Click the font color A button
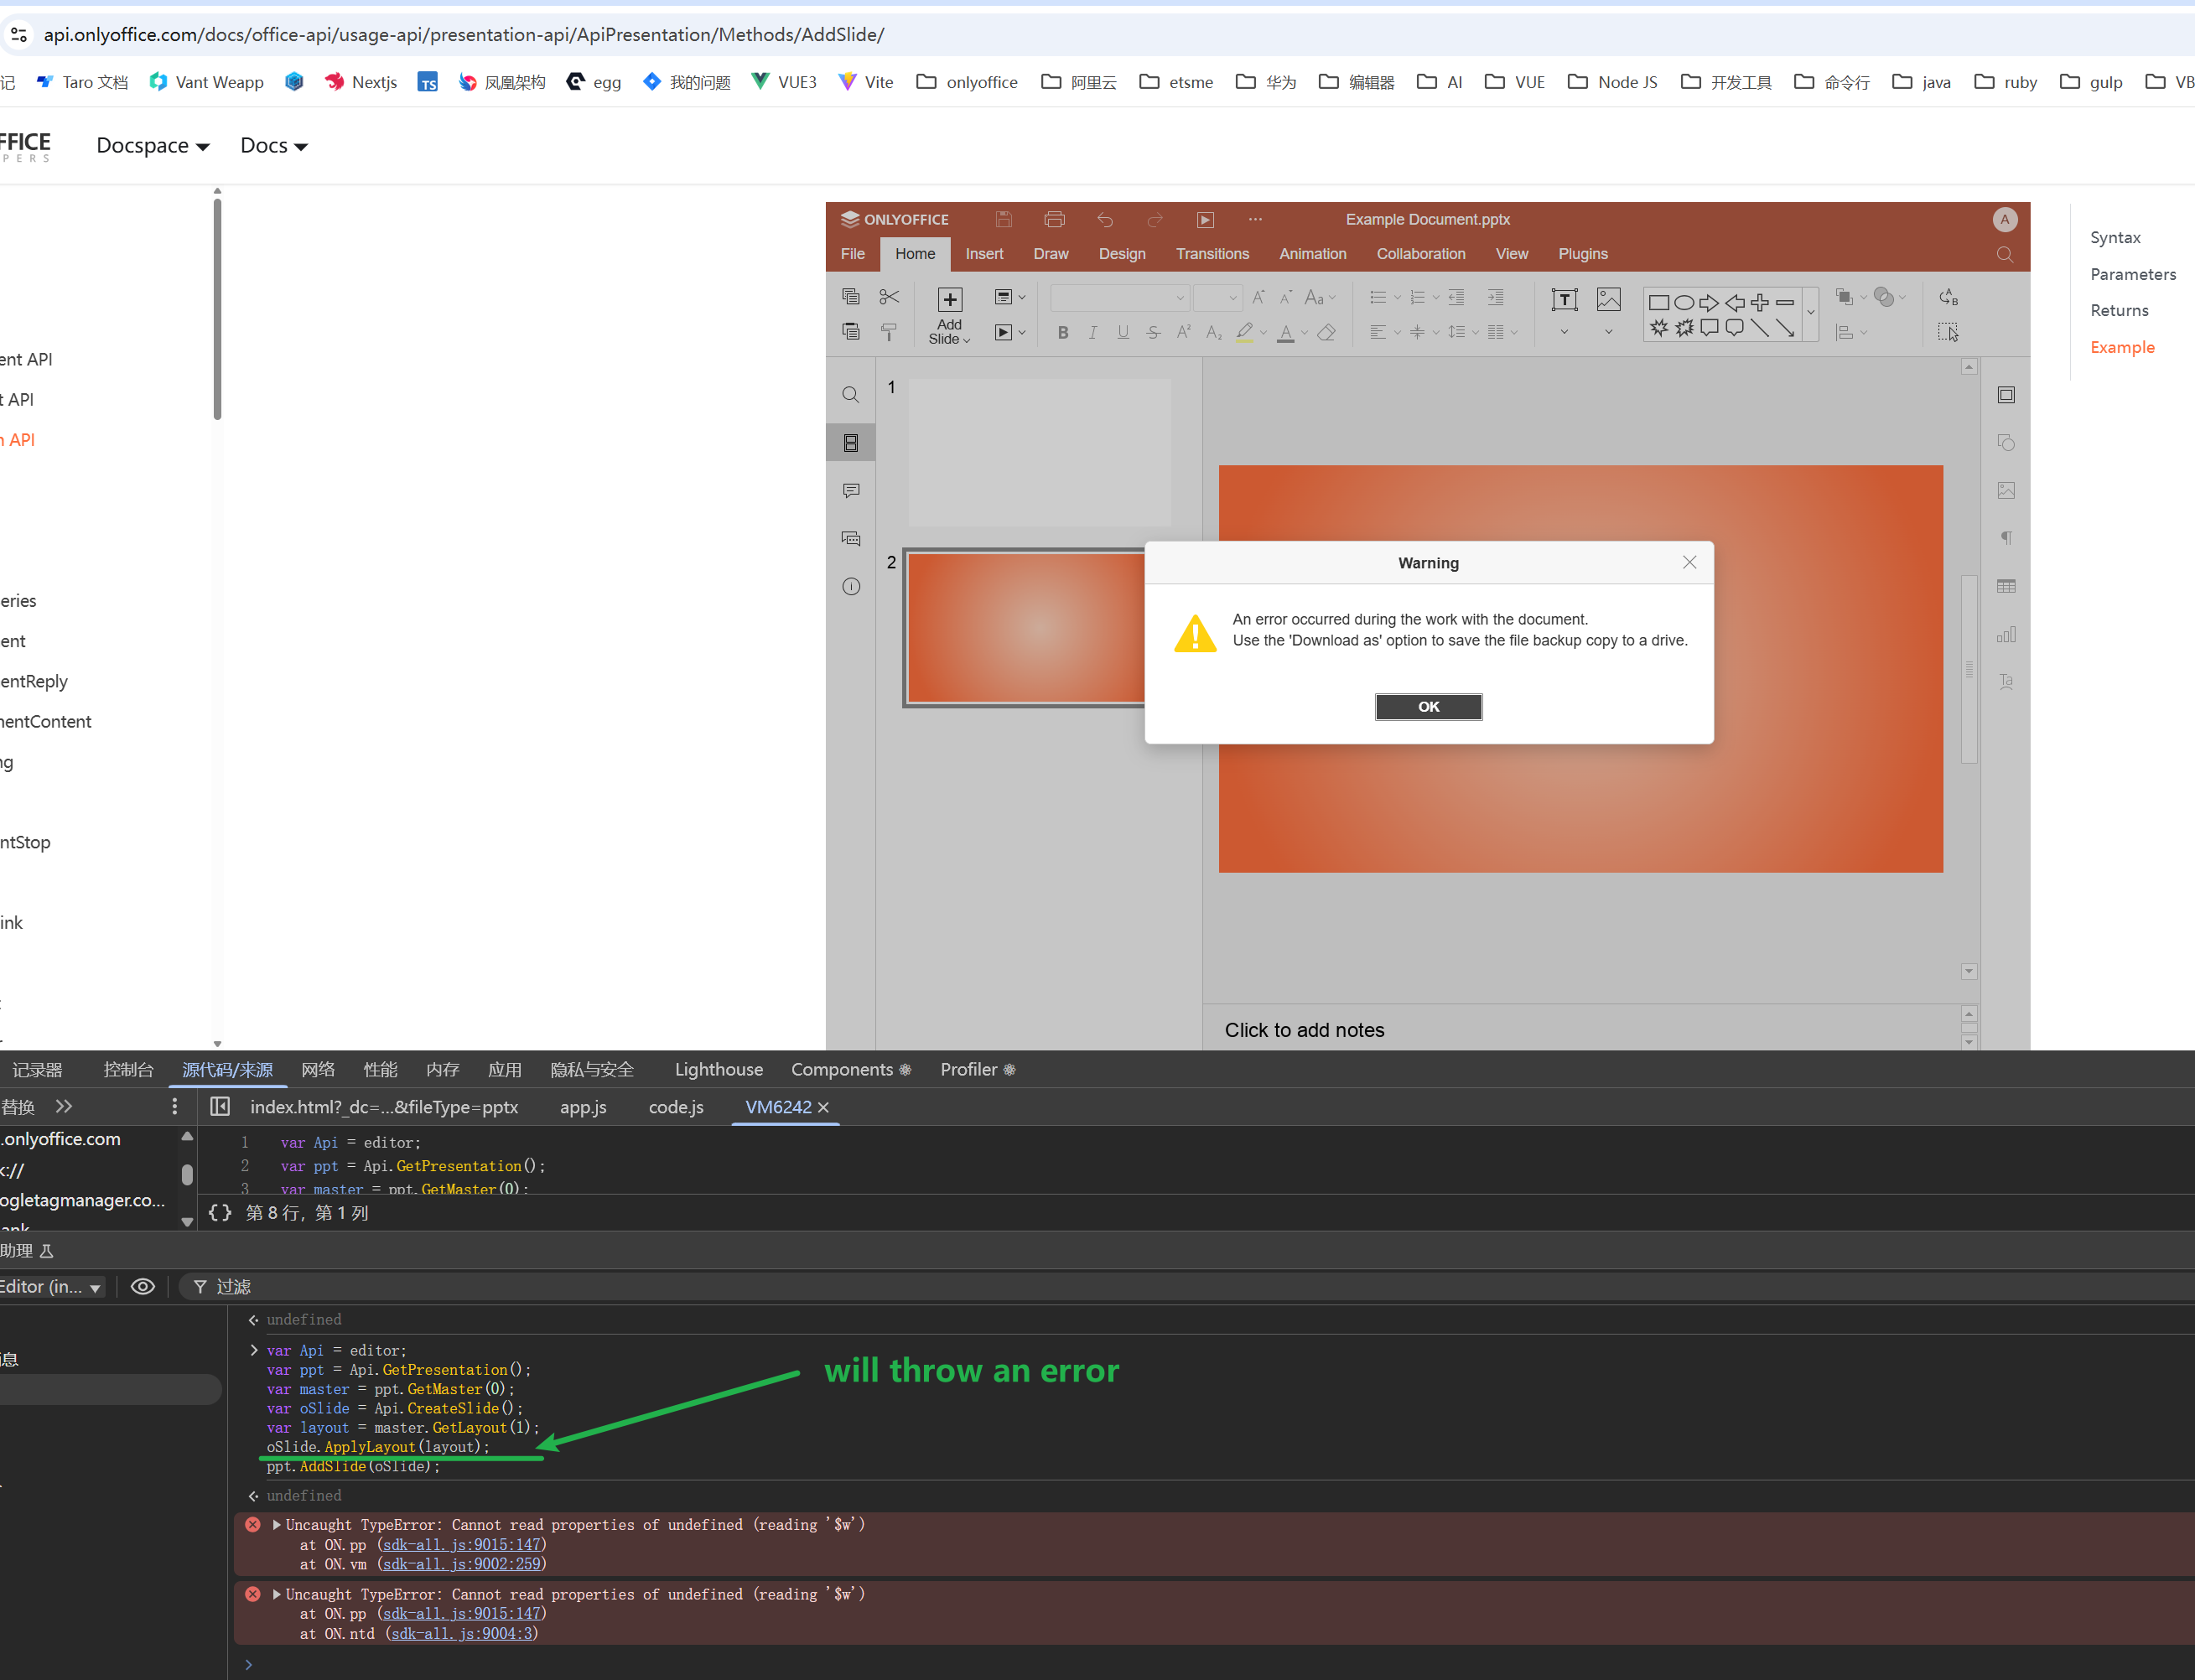 pos(1286,332)
